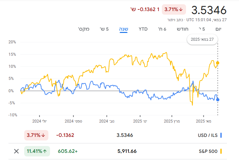
Task: Switch to the 5 י' (5 days) tab
Action: pos(202,29)
